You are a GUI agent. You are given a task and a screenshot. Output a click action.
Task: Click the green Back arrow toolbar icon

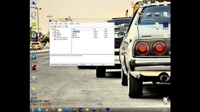point(55,26)
